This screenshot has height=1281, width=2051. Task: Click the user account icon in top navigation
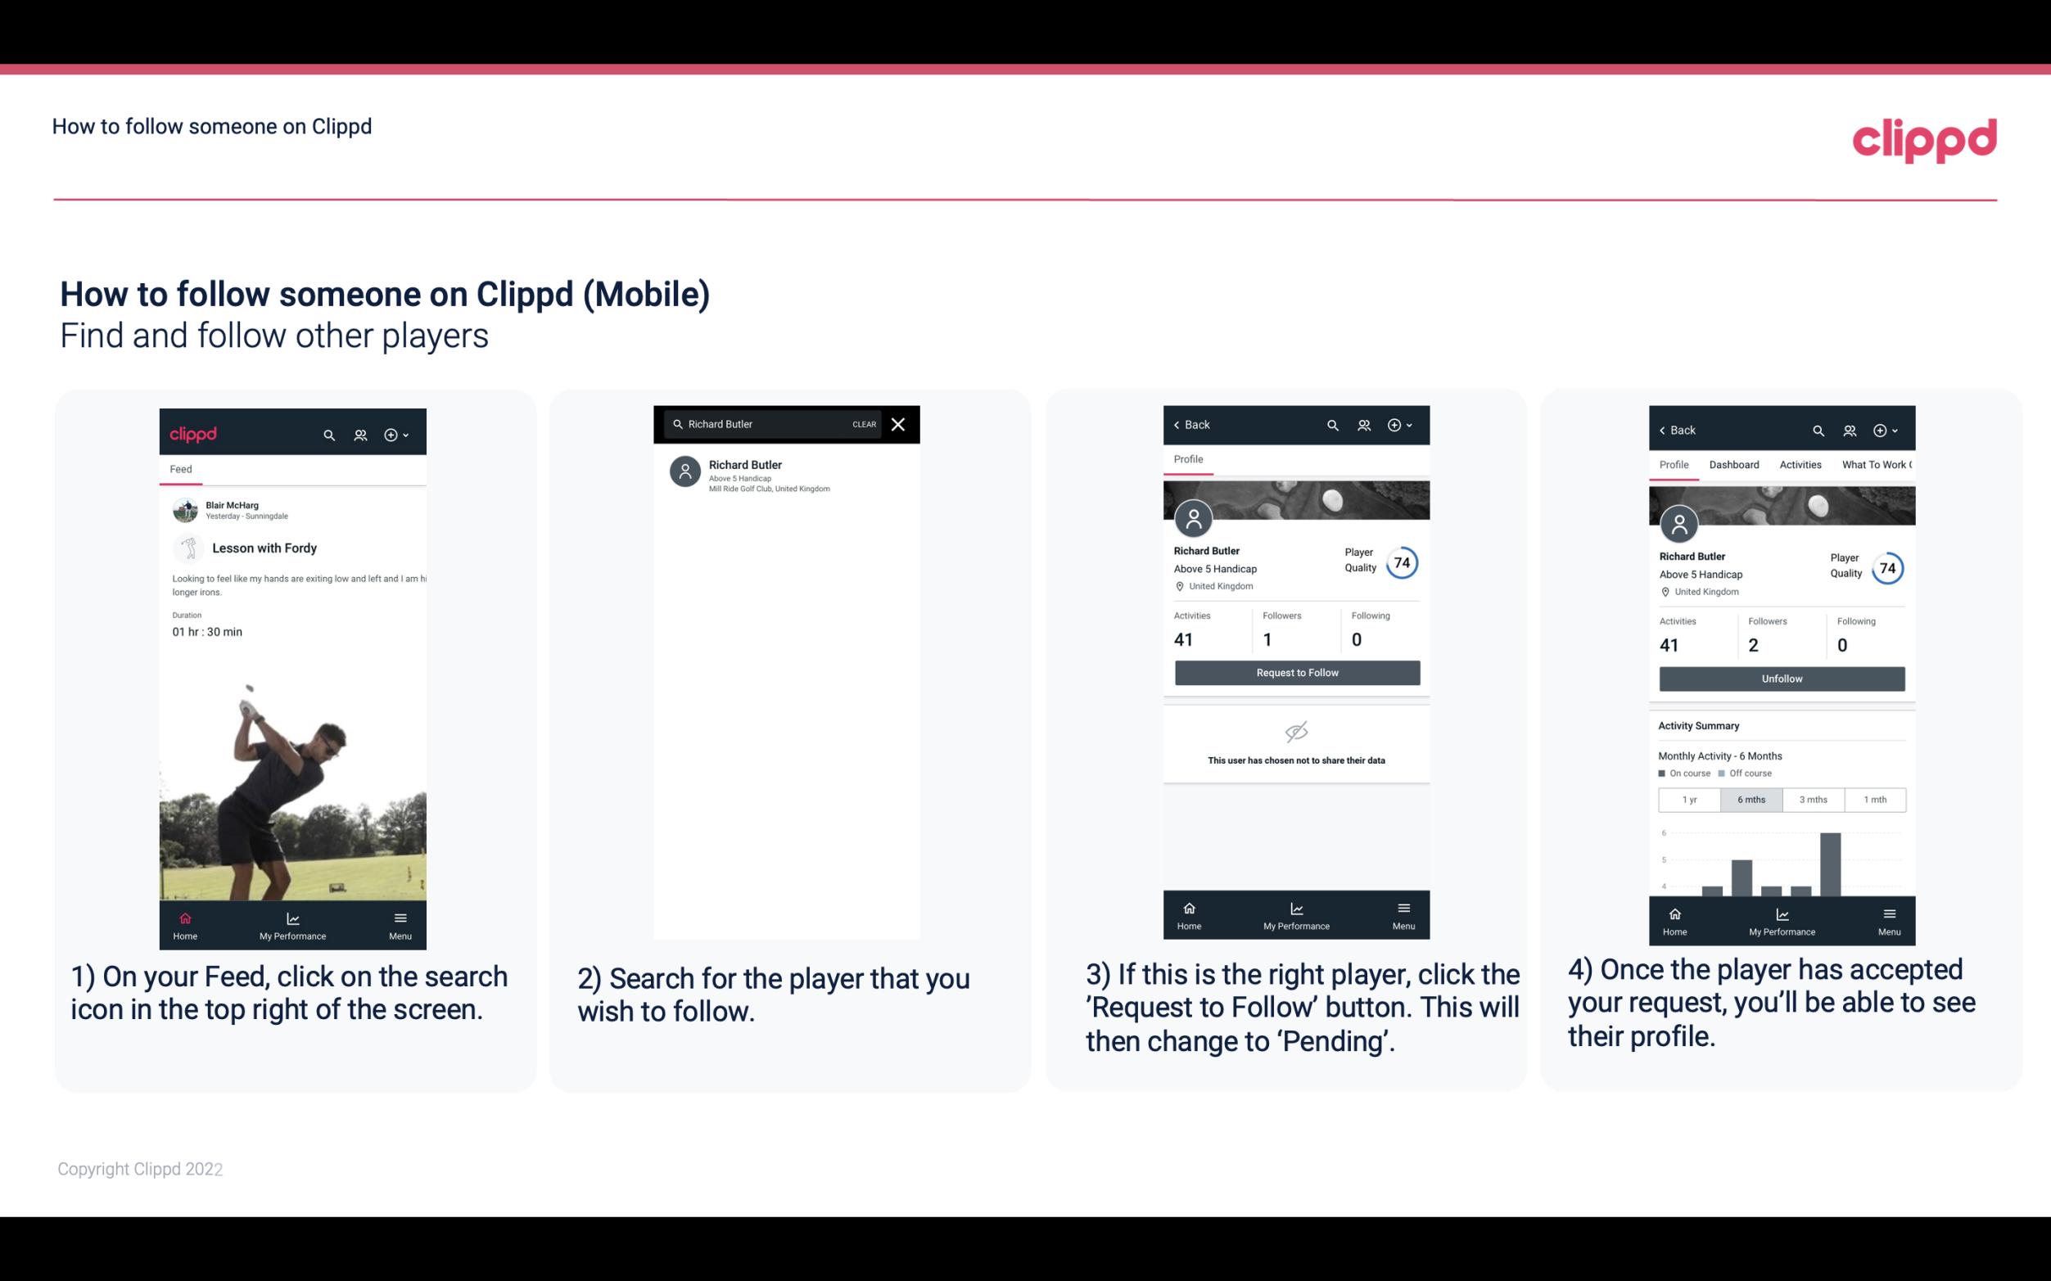pyautogui.click(x=359, y=432)
